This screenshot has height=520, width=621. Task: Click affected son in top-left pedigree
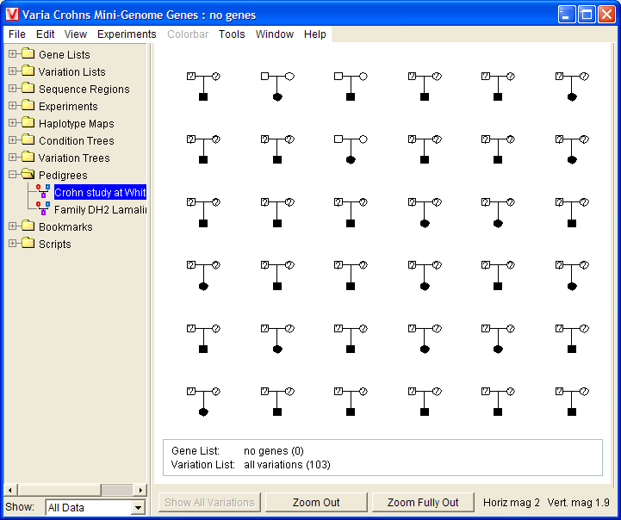point(203,96)
